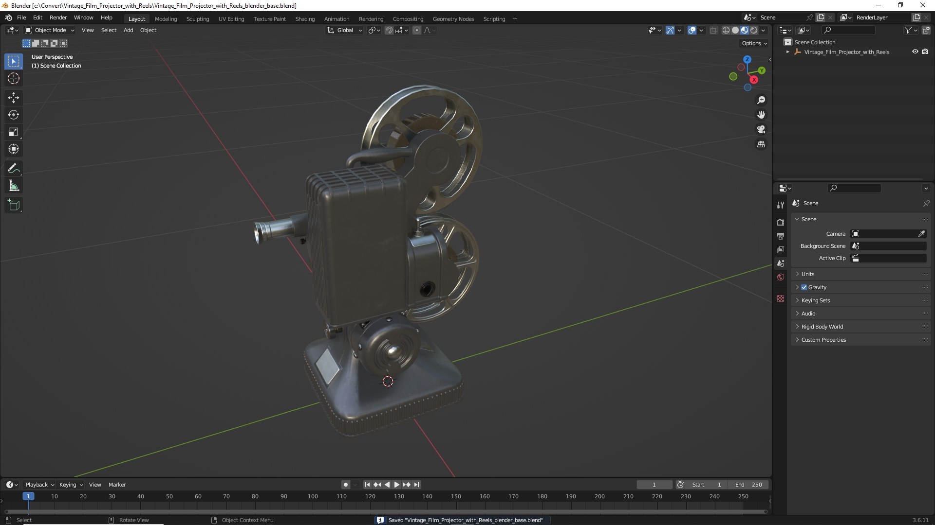Toggle proportional editing
The image size is (935, 525).
[417, 30]
